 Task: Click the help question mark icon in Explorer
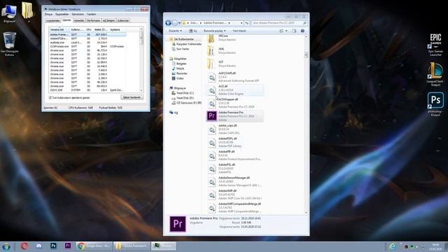point(302,31)
